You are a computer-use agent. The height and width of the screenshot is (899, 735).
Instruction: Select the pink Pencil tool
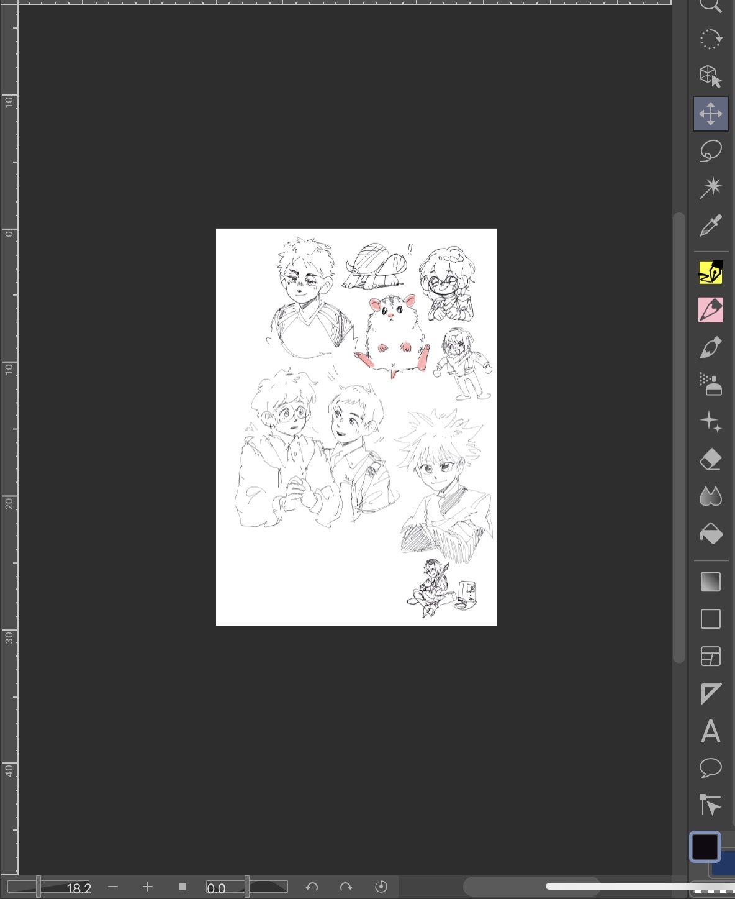pyautogui.click(x=711, y=309)
